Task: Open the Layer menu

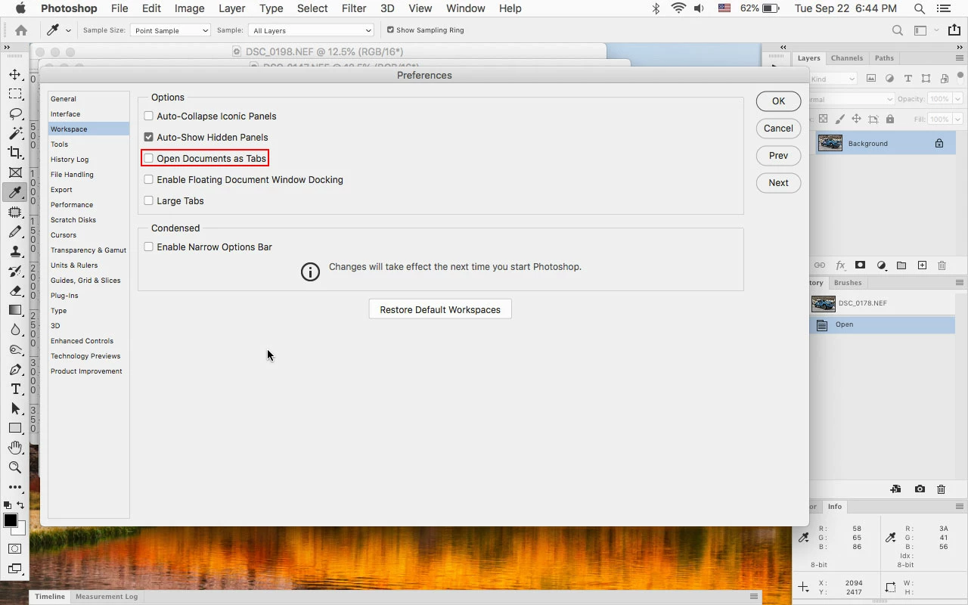Action: point(231,8)
